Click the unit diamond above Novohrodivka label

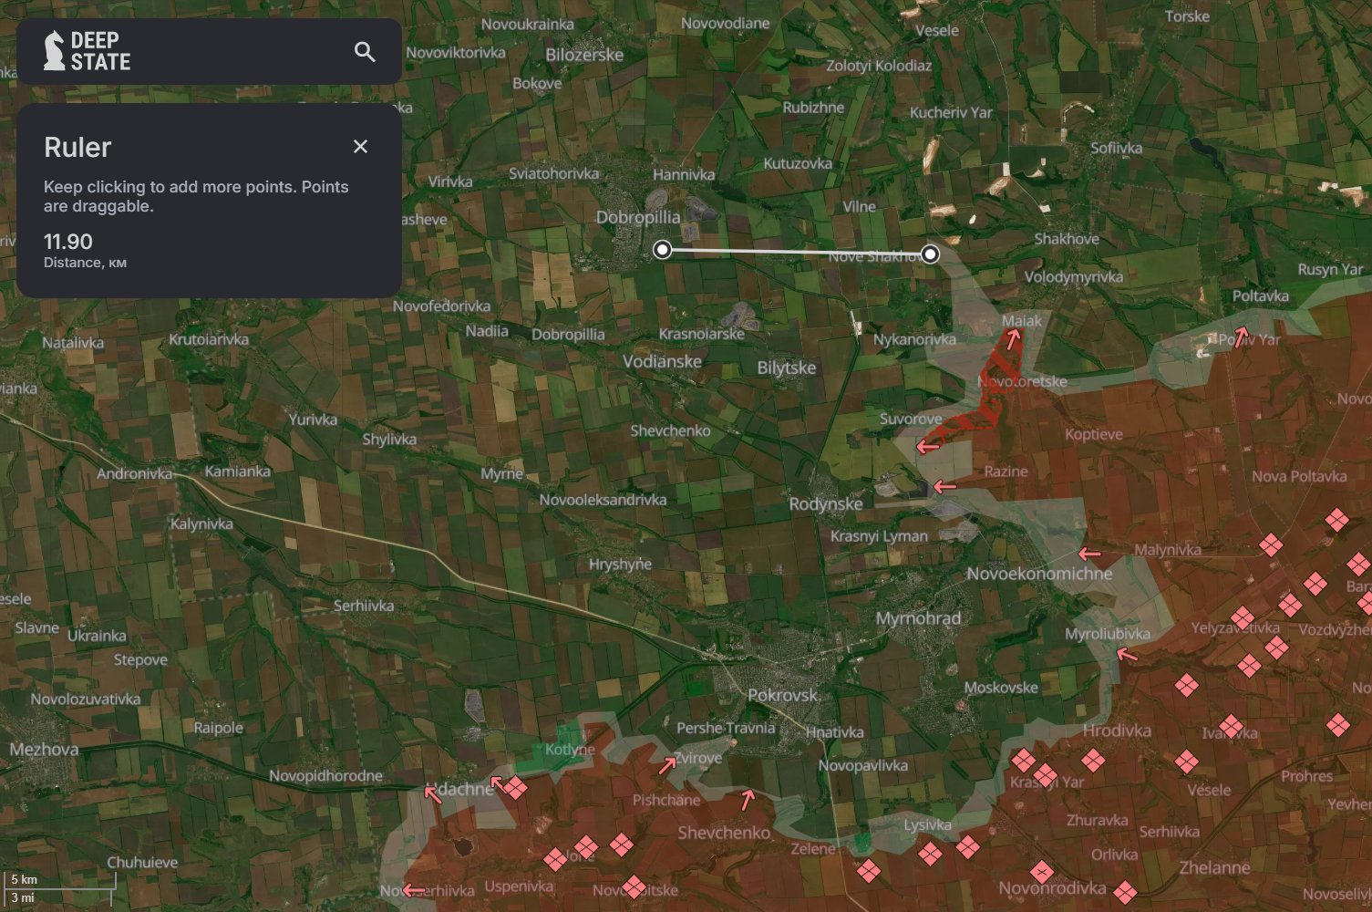(1042, 872)
